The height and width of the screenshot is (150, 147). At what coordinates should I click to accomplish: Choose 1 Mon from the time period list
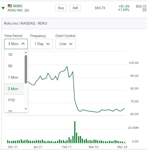14,77
